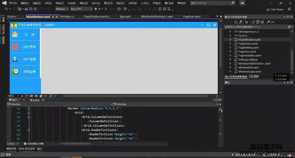Click the green gear system settings icon
Viewport: 295px width, 158px height.
point(15,71)
